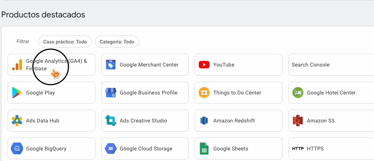
Task: Open the Categoría filter dropdown
Action: (117, 42)
